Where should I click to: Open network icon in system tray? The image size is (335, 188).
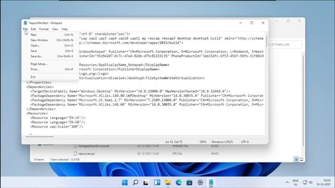tap(305, 182)
